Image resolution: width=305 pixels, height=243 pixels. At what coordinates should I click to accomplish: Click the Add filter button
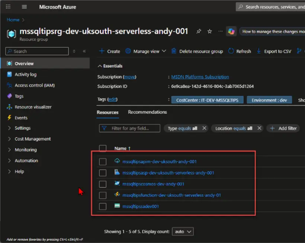pos(283,129)
